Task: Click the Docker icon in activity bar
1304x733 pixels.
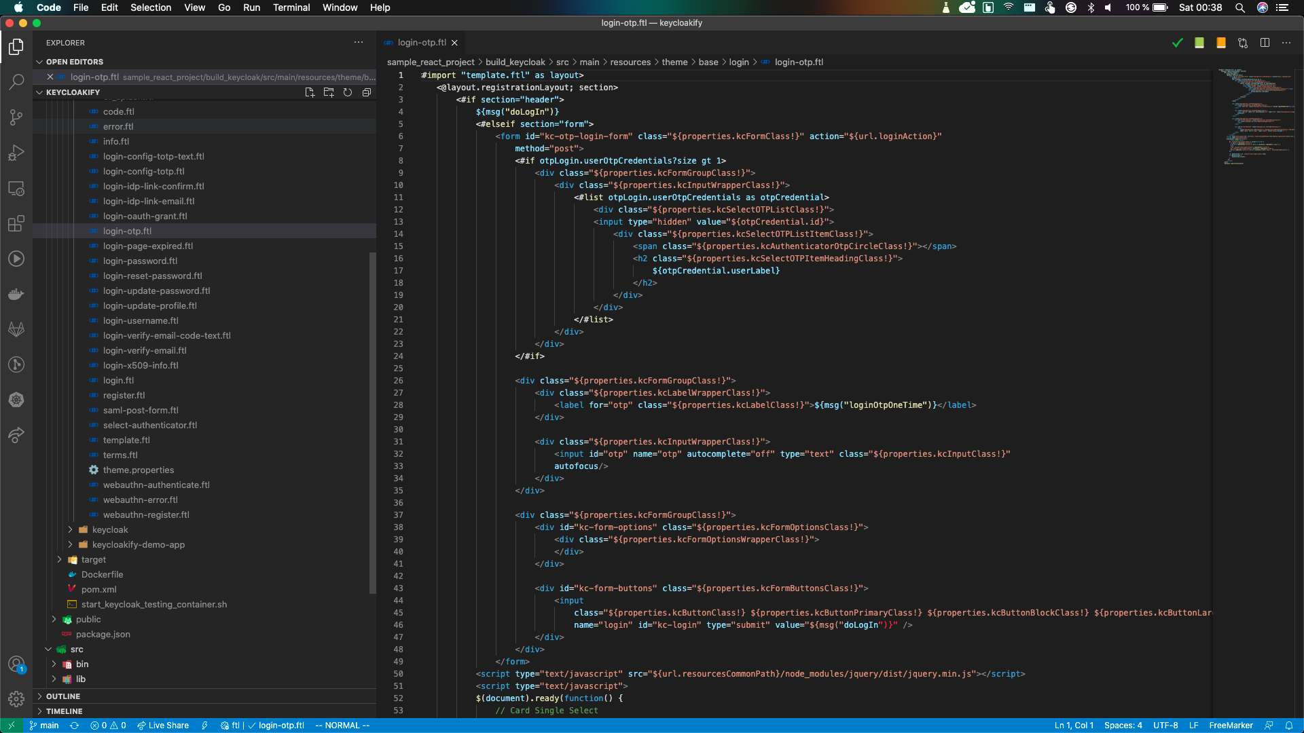Action: tap(16, 294)
